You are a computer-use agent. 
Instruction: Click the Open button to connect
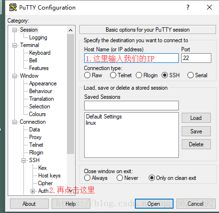point(154,204)
